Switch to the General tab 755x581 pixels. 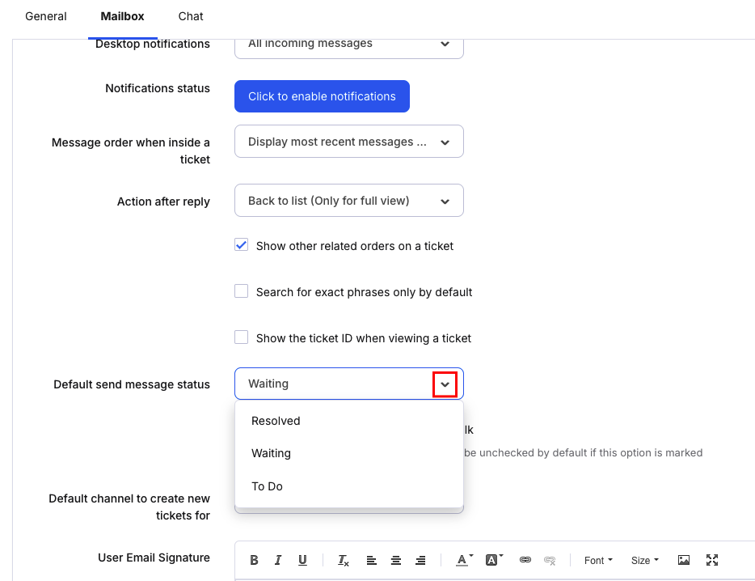(x=46, y=16)
